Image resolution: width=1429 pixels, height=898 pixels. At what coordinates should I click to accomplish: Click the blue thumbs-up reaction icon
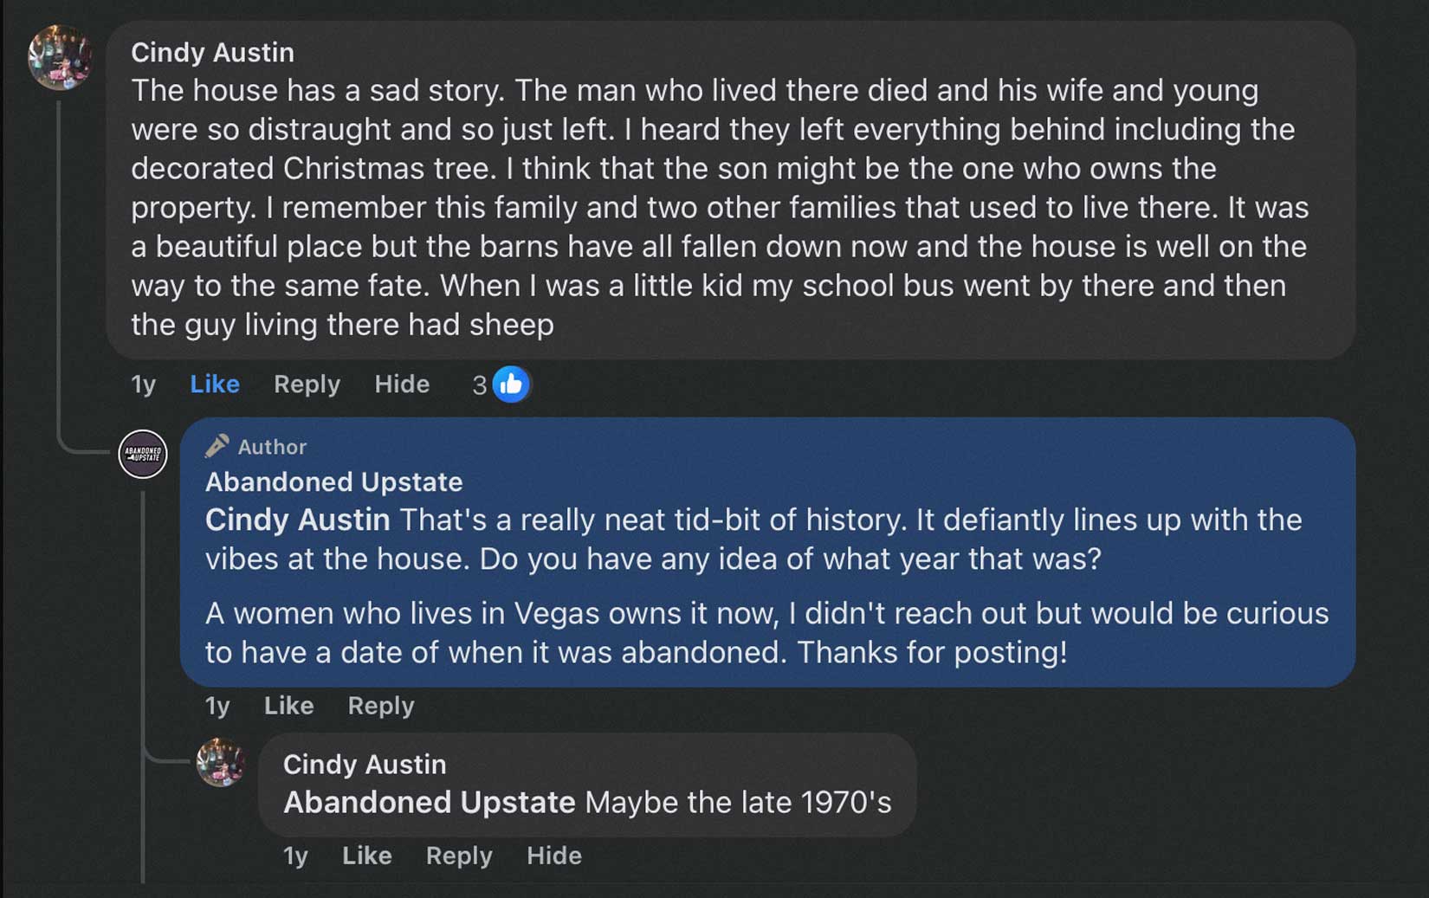pos(511,384)
